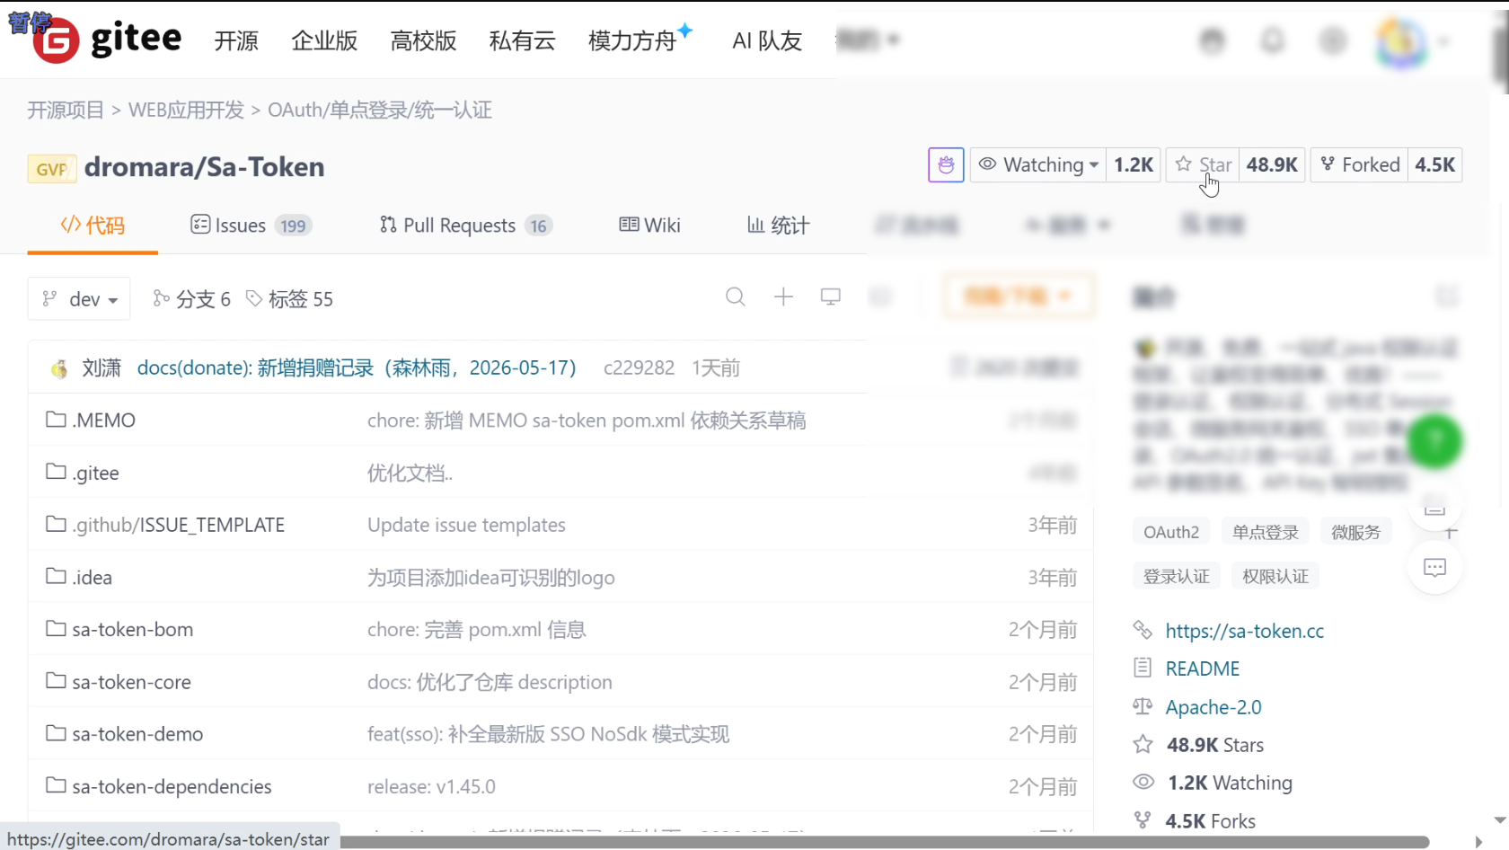Go to WEB应用开发 breadcrumb
The image size is (1509, 850).
pos(186,110)
